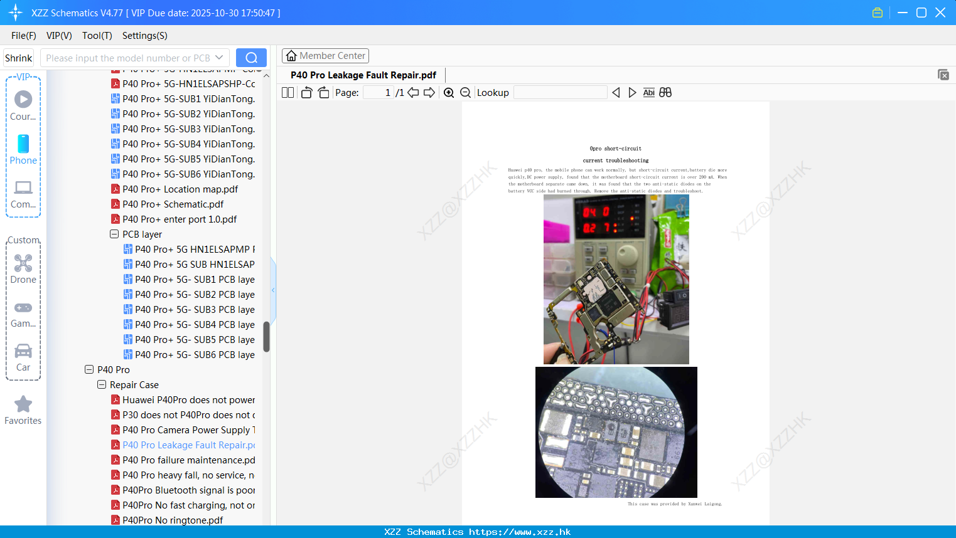Open the Drone sidebar section

pyautogui.click(x=23, y=269)
